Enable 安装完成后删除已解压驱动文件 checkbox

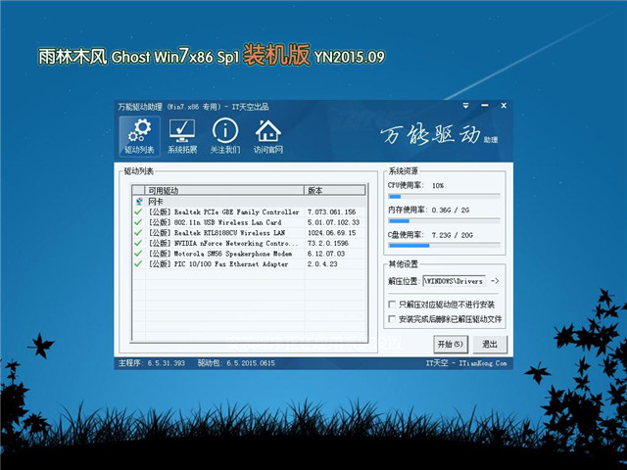click(392, 319)
